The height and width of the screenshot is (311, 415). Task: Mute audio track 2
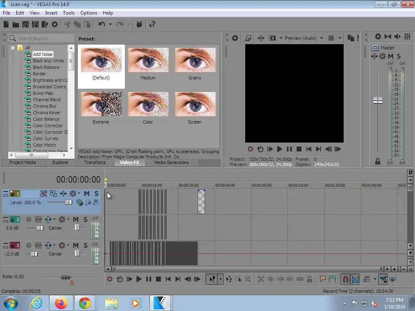(76, 219)
